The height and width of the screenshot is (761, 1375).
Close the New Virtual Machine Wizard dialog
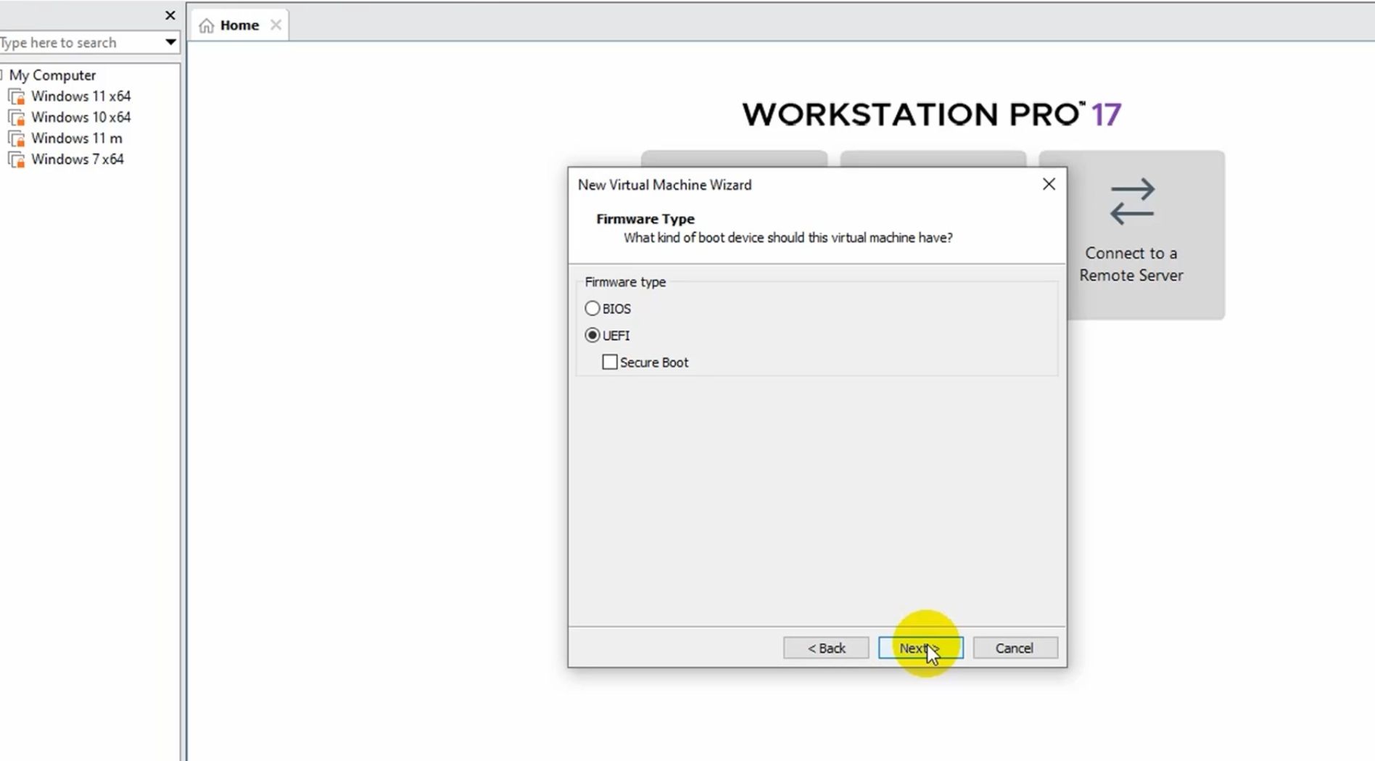[x=1049, y=184]
